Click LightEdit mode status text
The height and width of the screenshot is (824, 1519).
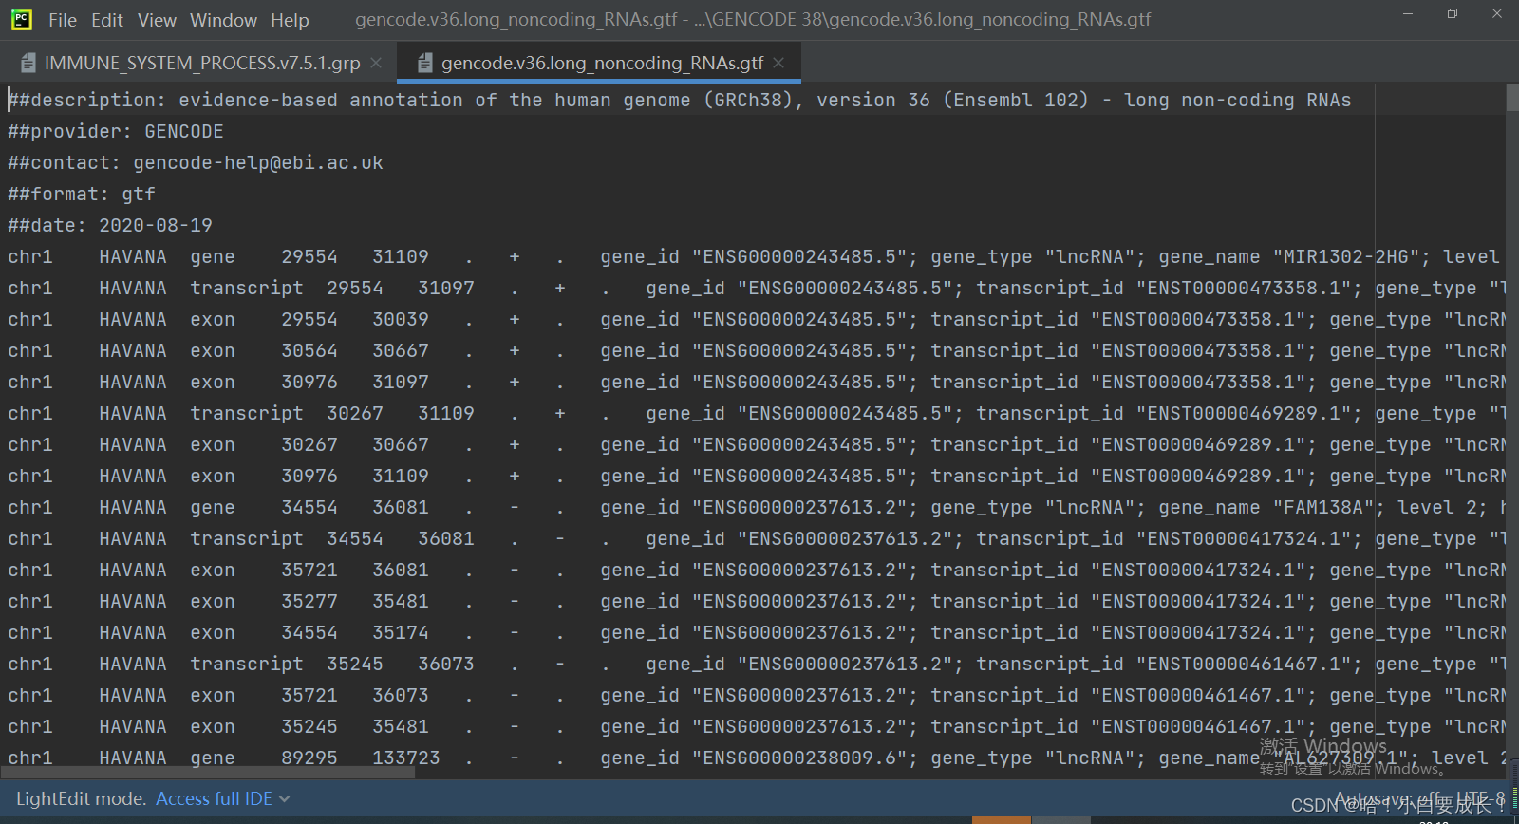pos(81,799)
